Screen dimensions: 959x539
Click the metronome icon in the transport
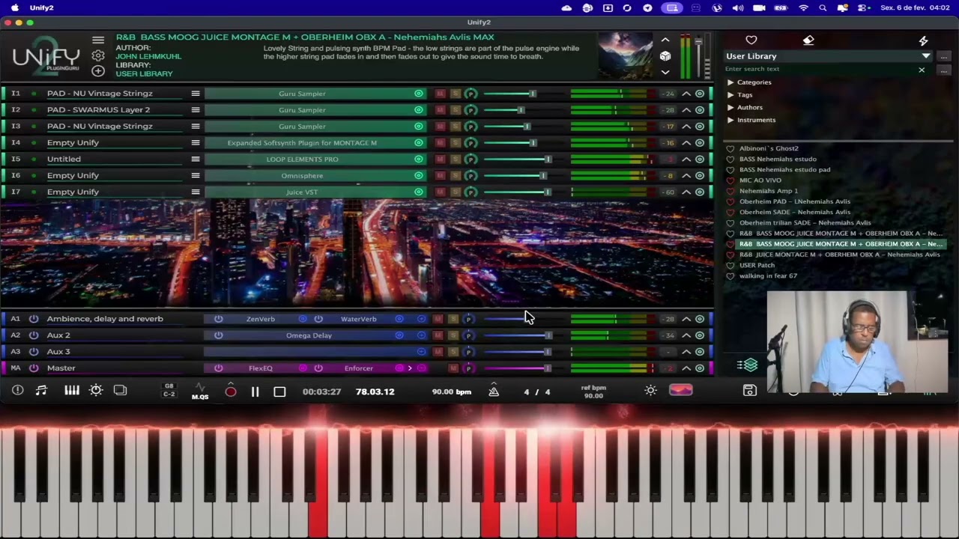pos(494,390)
